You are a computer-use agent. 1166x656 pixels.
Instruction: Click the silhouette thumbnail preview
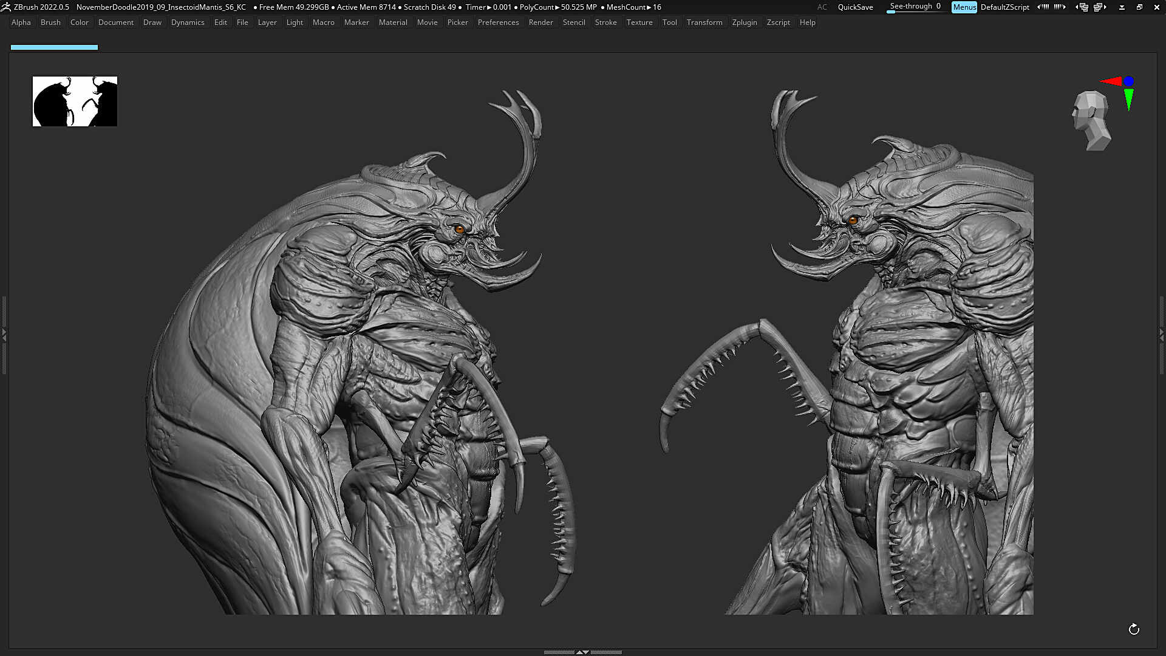(75, 101)
